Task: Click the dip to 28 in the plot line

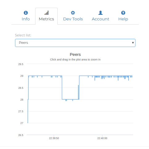Action: click(71, 99)
